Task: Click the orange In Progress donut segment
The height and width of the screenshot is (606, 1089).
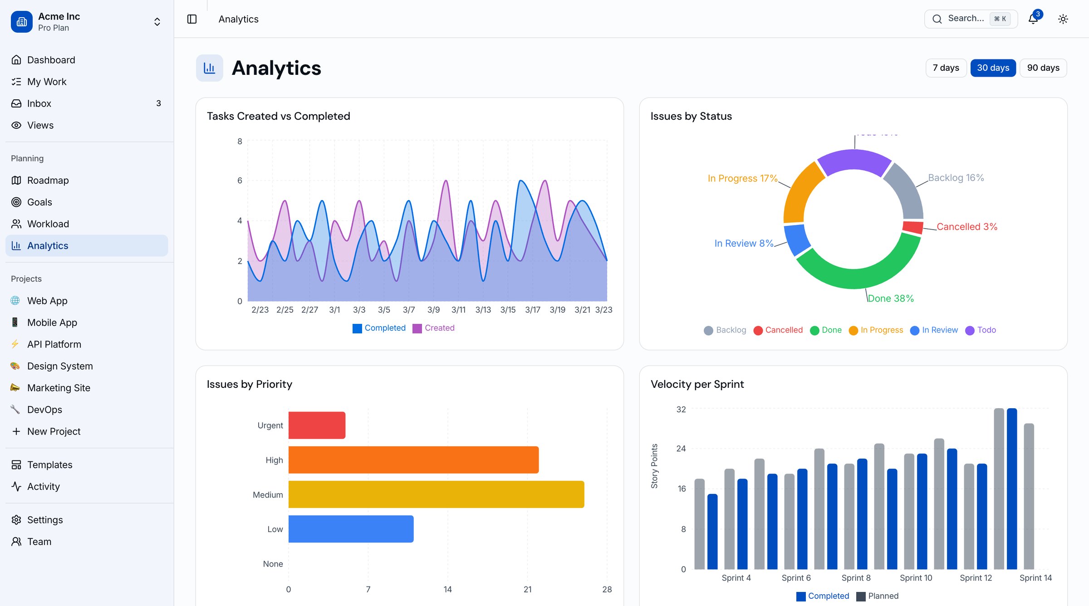Action: click(x=801, y=194)
